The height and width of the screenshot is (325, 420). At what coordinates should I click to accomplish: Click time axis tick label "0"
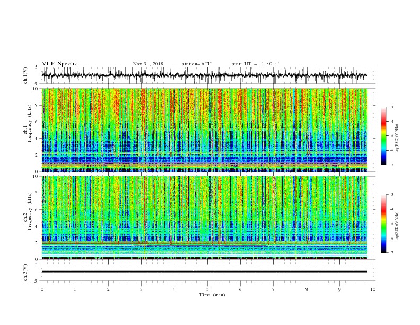tap(42, 289)
